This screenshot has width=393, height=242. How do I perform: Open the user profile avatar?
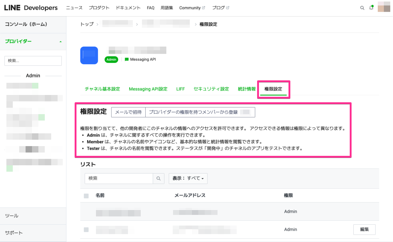(x=384, y=7)
